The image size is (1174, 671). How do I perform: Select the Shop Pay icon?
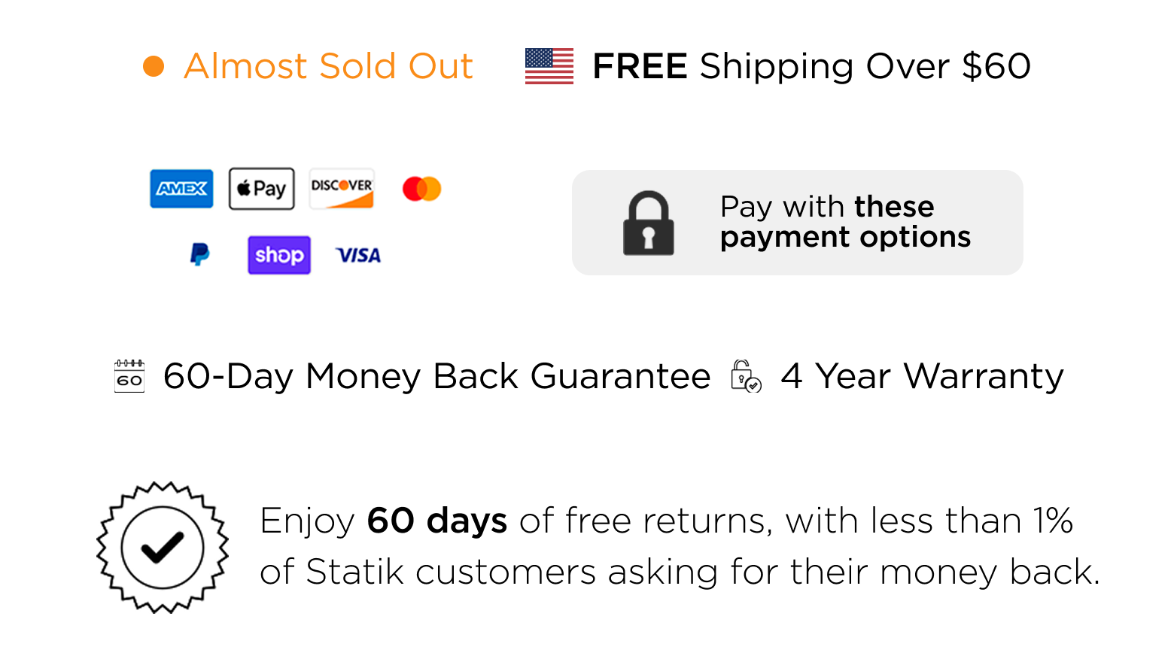click(x=279, y=255)
